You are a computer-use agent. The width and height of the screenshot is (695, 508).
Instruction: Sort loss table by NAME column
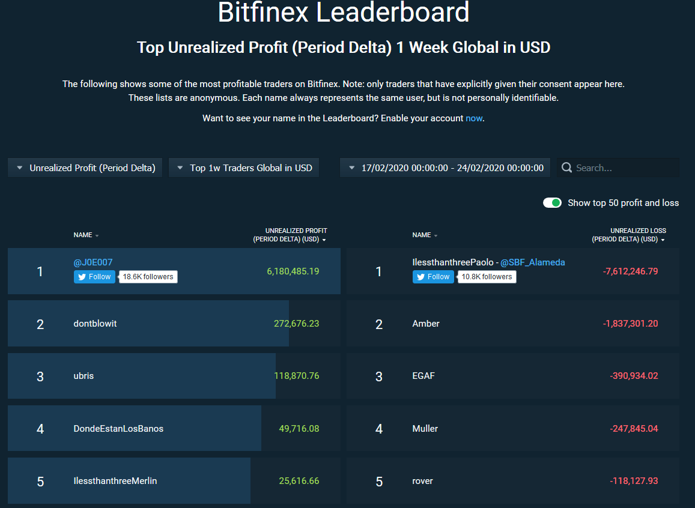click(x=425, y=235)
